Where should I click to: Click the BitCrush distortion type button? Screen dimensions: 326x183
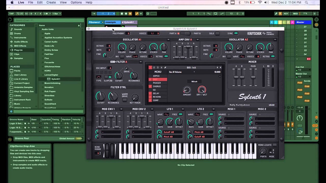(194, 81)
